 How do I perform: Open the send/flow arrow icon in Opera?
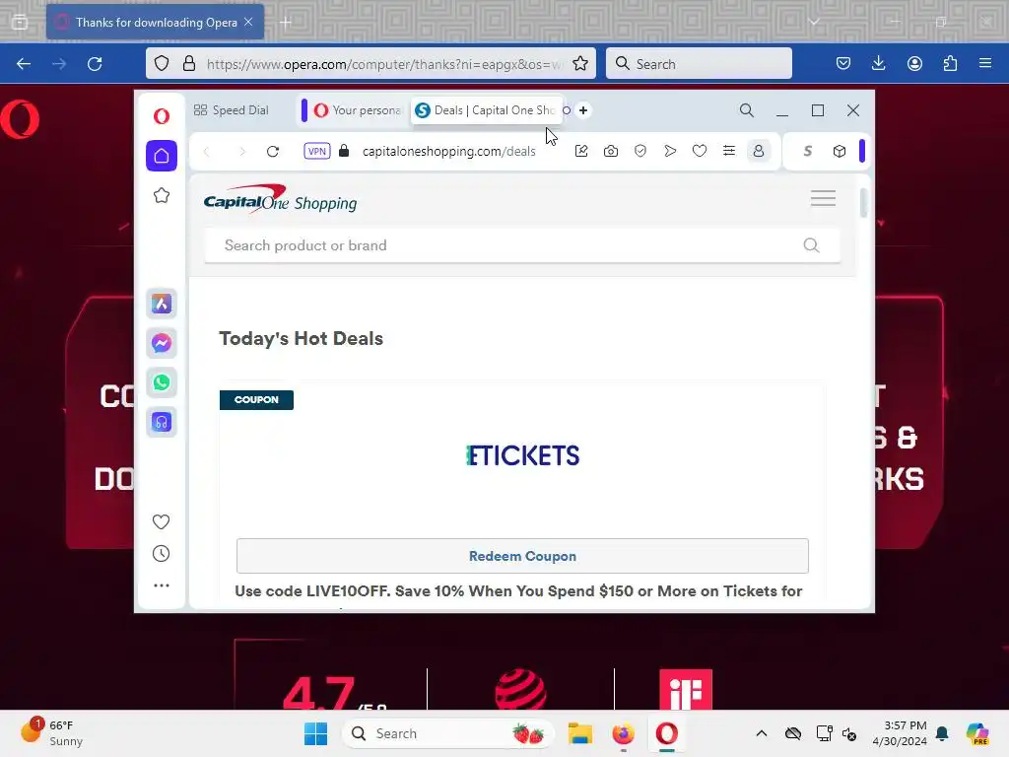click(x=670, y=151)
